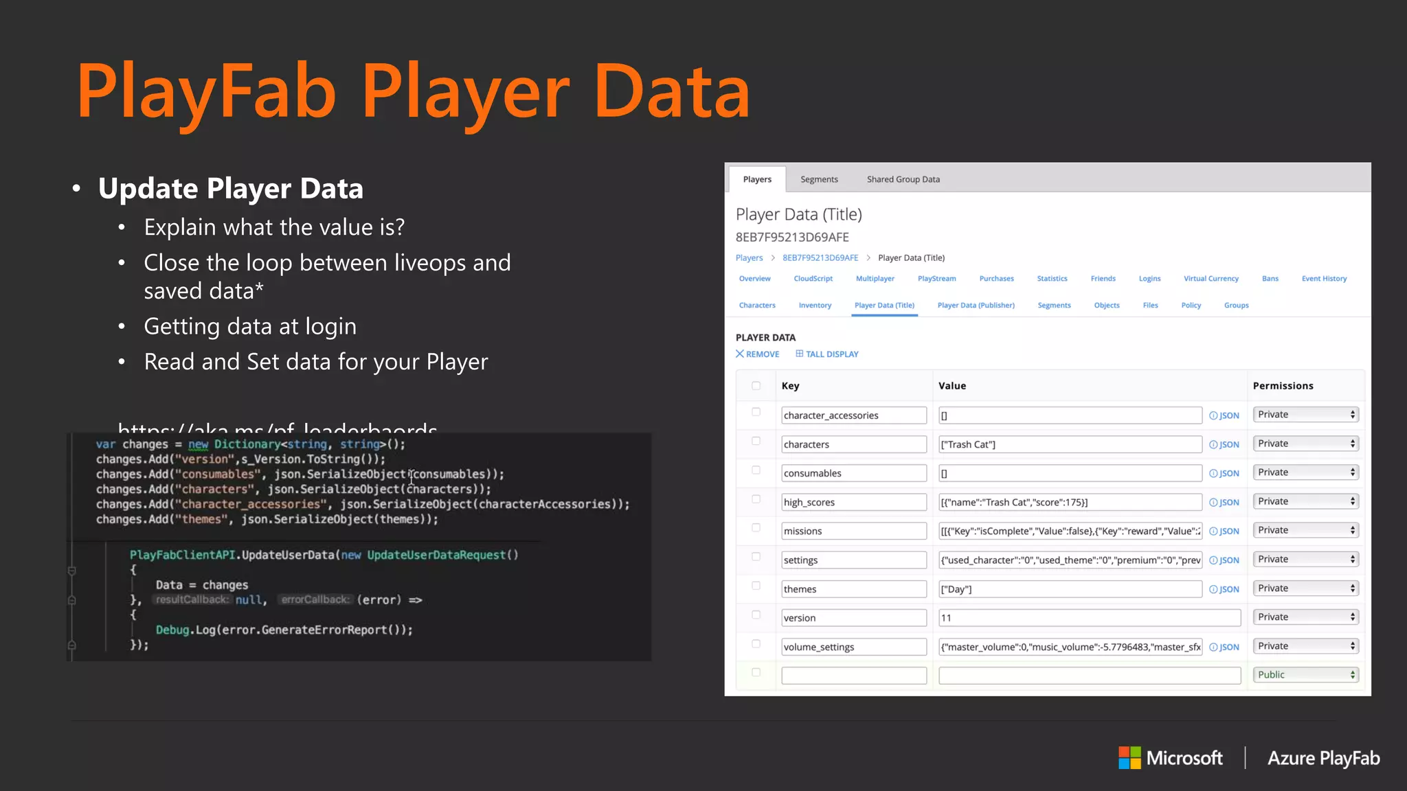The image size is (1407, 791).
Task: Tick the checkbox beside consumables key
Action: pos(756,470)
